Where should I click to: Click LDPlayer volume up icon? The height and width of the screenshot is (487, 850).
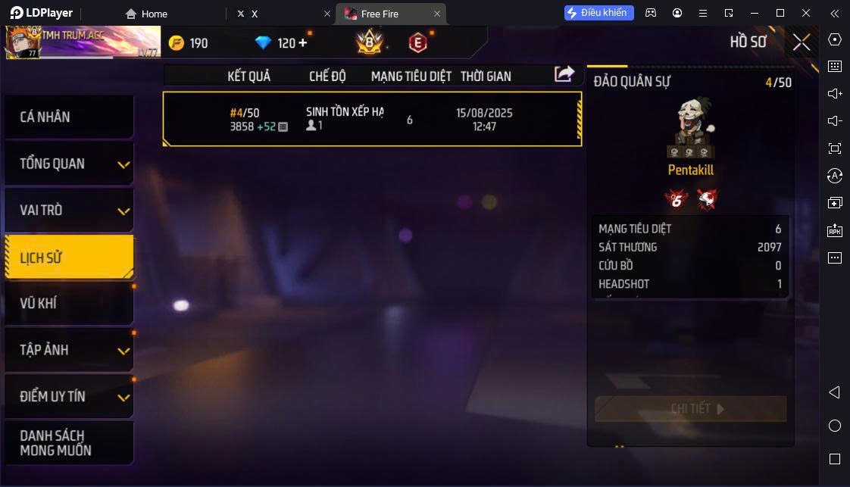(835, 94)
